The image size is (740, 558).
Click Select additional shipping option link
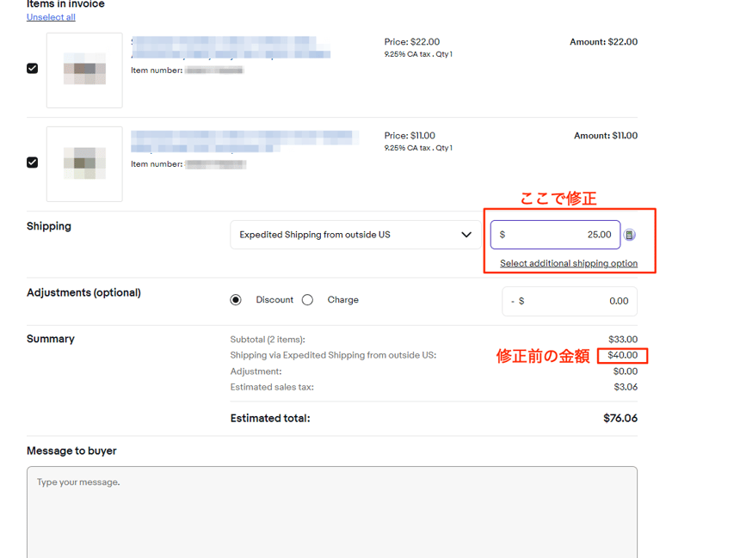(x=569, y=263)
